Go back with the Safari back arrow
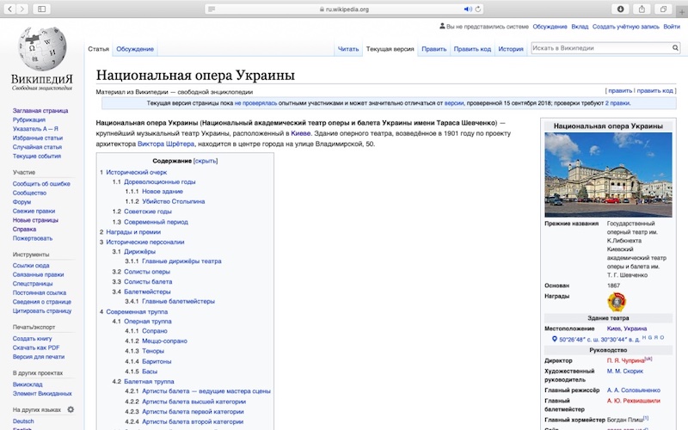Screen dimensions: 688x430 coord(9,9)
